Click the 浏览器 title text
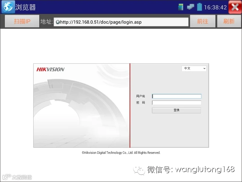The width and height of the screenshot is (242, 182). pos(25,7)
